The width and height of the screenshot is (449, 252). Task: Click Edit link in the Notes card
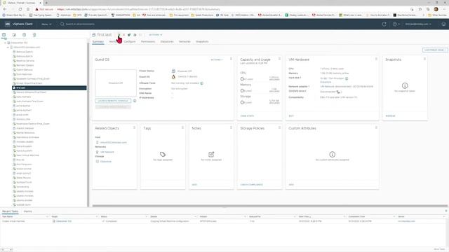pos(194,185)
